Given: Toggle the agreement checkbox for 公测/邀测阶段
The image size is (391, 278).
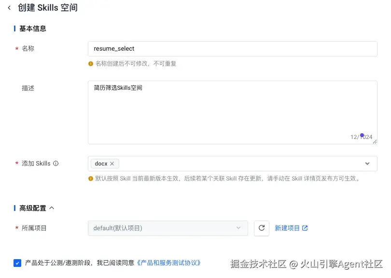Looking at the screenshot, I should pyautogui.click(x=17, y=263).
